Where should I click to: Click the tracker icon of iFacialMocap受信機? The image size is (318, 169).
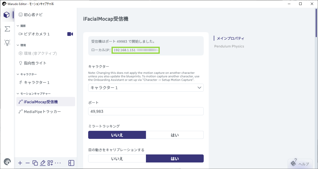click(x=21, y=102)
